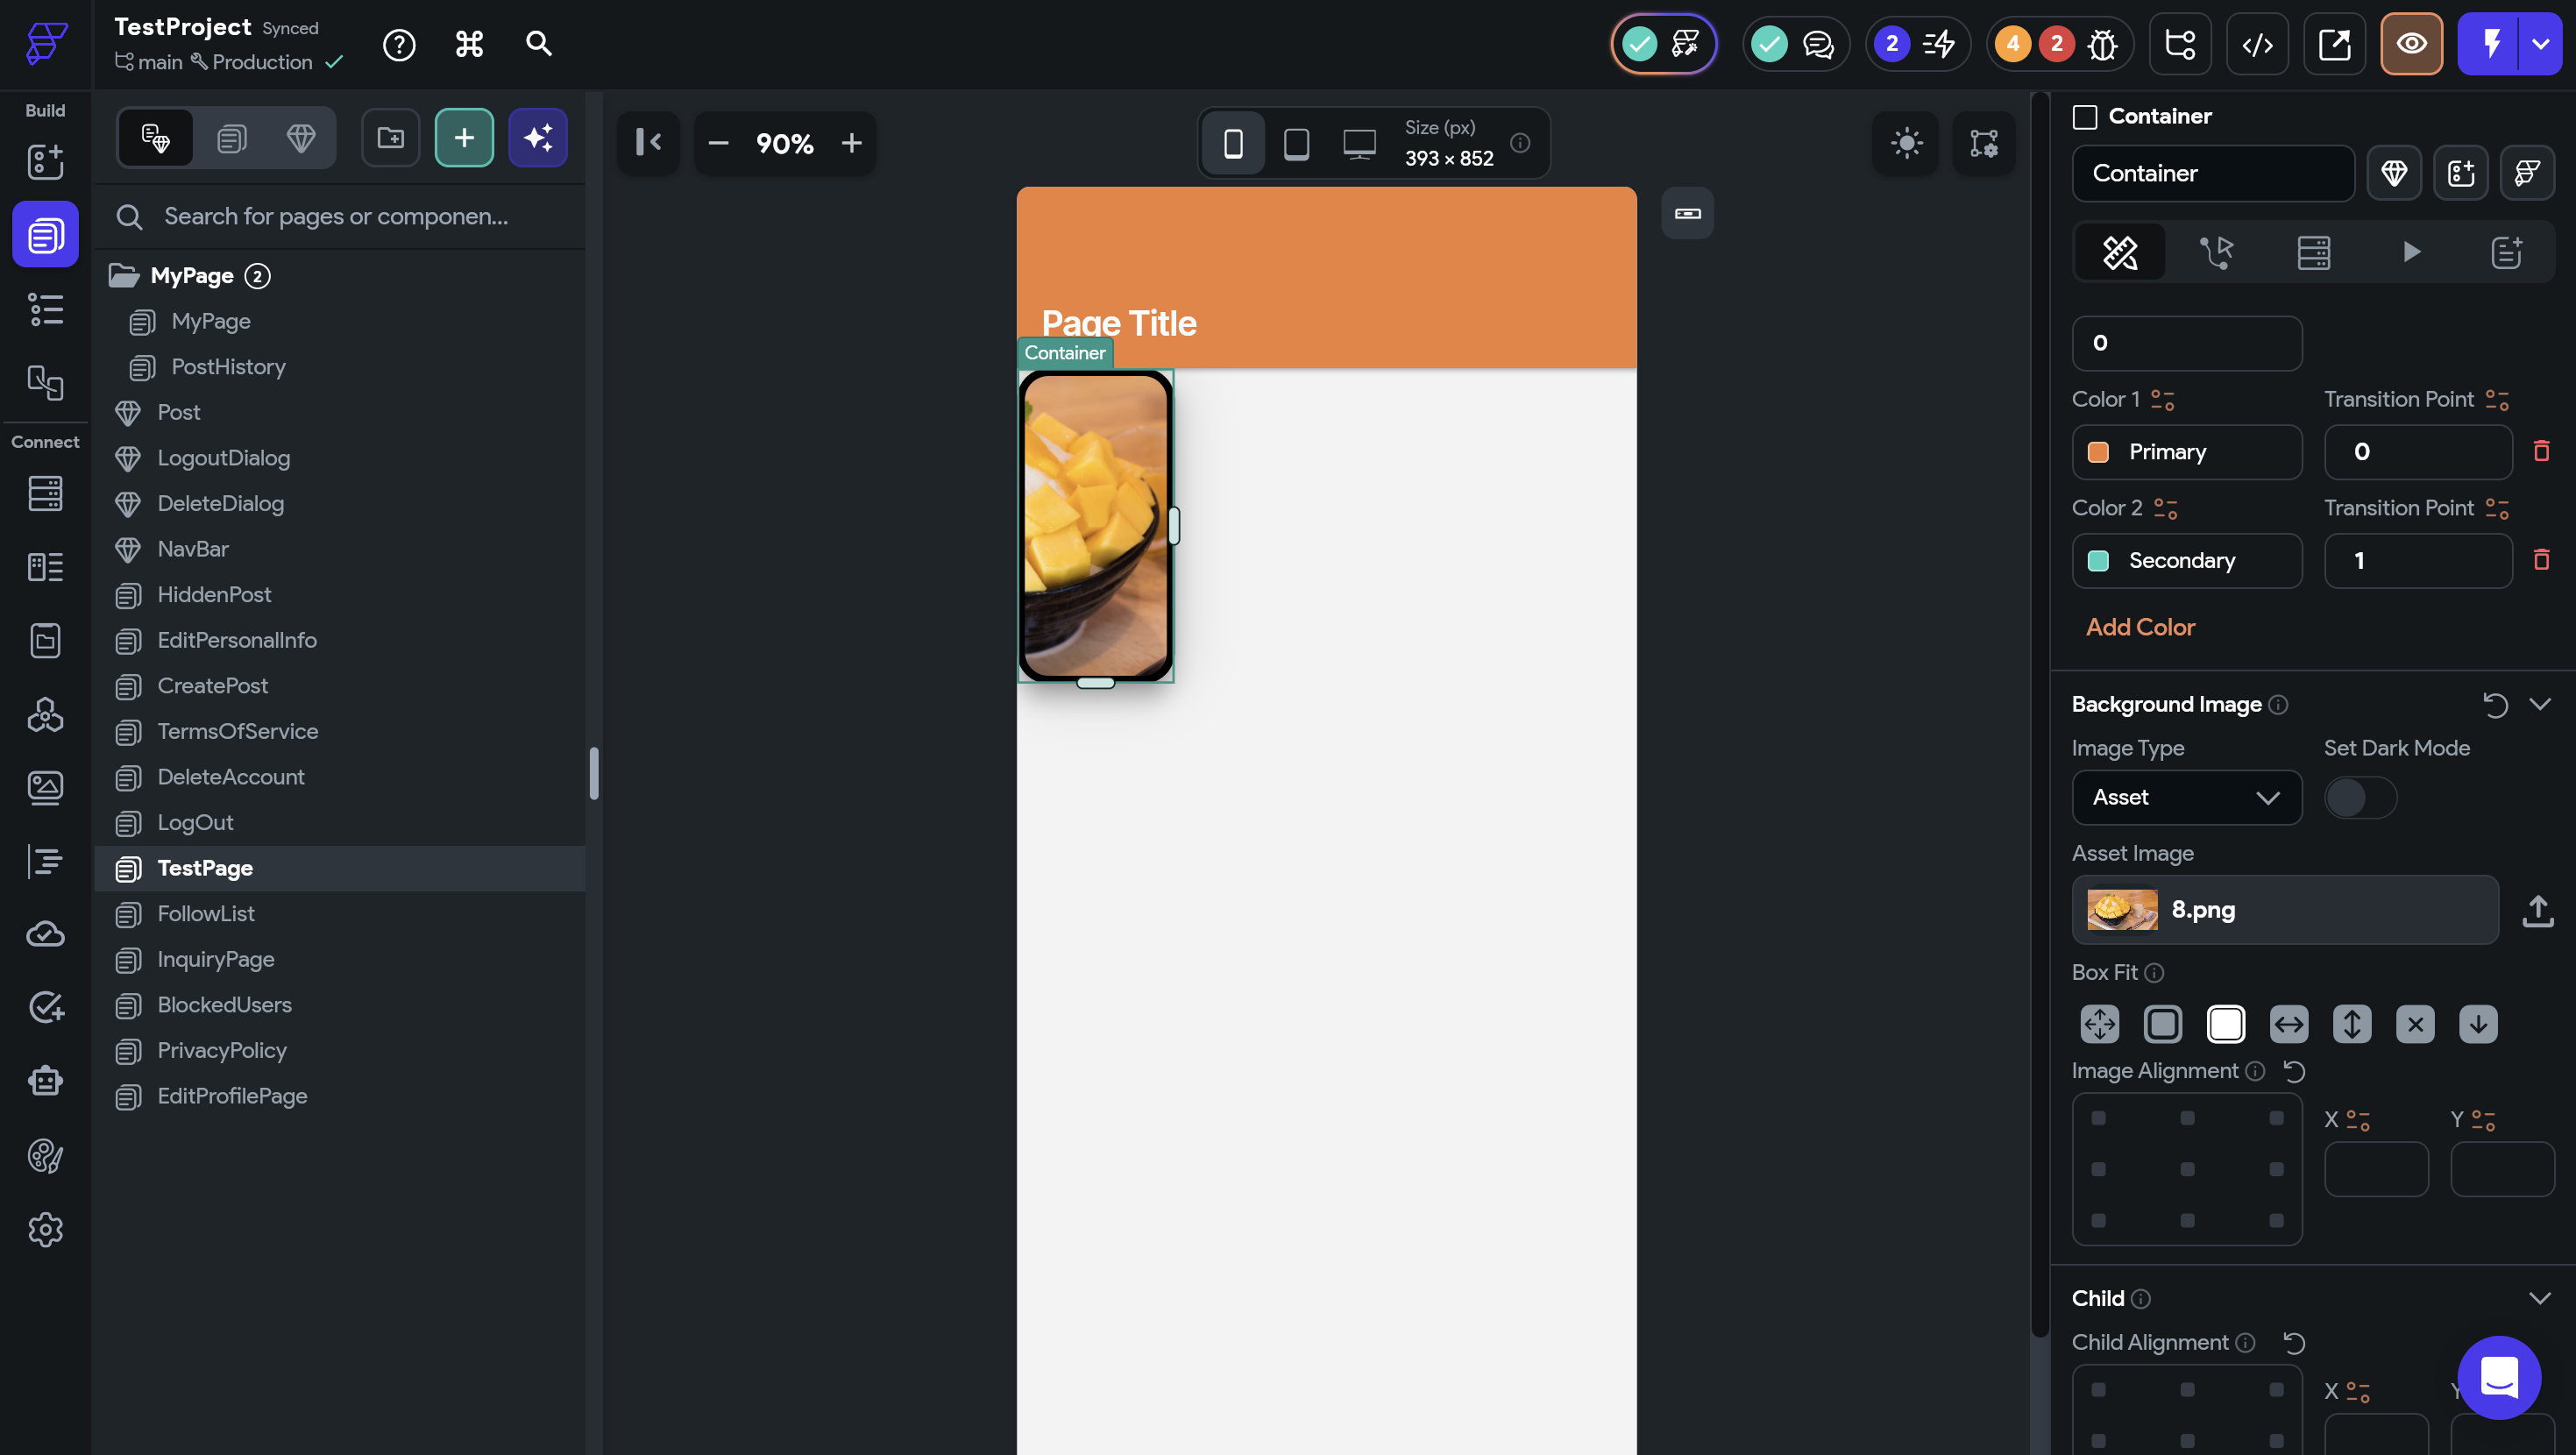
Task: Toggle canvas light mode sun icon
Action: (1906, 143)
